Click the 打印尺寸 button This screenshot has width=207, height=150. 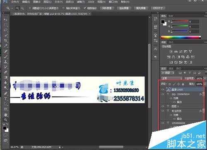pos(158,8)
